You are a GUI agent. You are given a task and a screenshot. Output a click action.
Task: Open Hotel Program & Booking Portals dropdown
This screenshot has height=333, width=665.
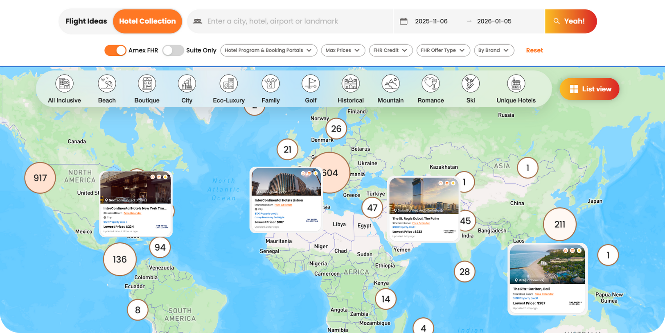coord(269,50)
